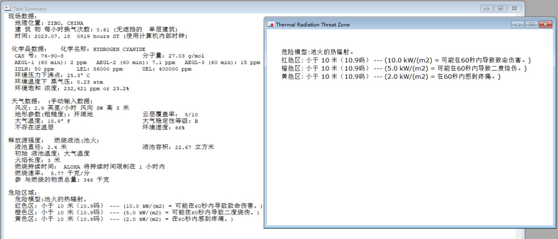Click the Thermal Radiation Threat Zone window icon
The width and height of the screenshot is (558, 239).
point(271,24)
